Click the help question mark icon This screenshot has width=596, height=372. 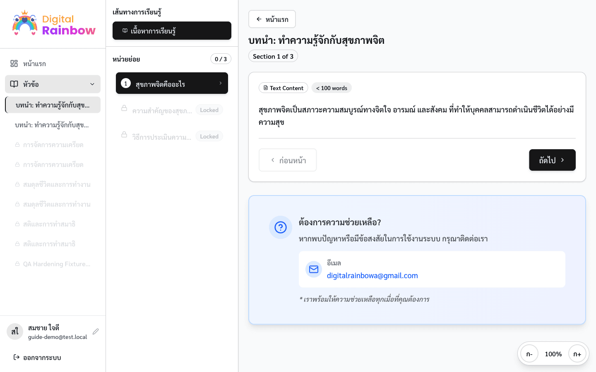[281, 227]
